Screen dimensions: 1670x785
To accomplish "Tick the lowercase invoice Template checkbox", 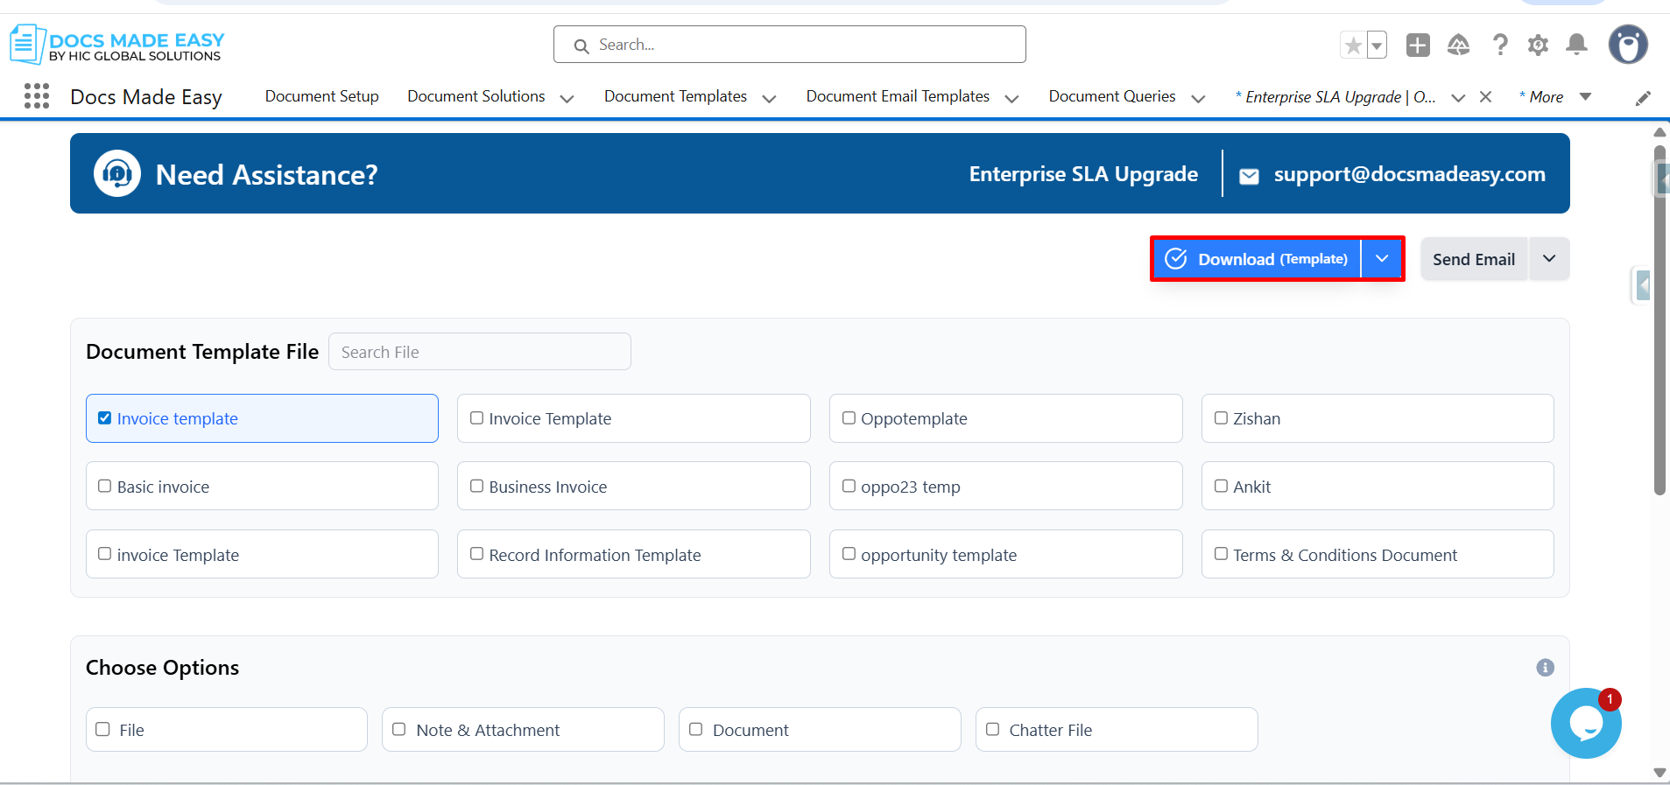I will [x=104, y=554].
